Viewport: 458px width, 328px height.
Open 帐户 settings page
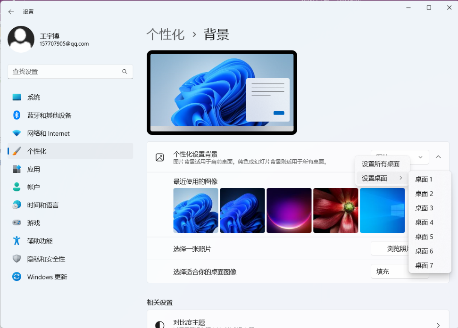[x=70, y=187]
